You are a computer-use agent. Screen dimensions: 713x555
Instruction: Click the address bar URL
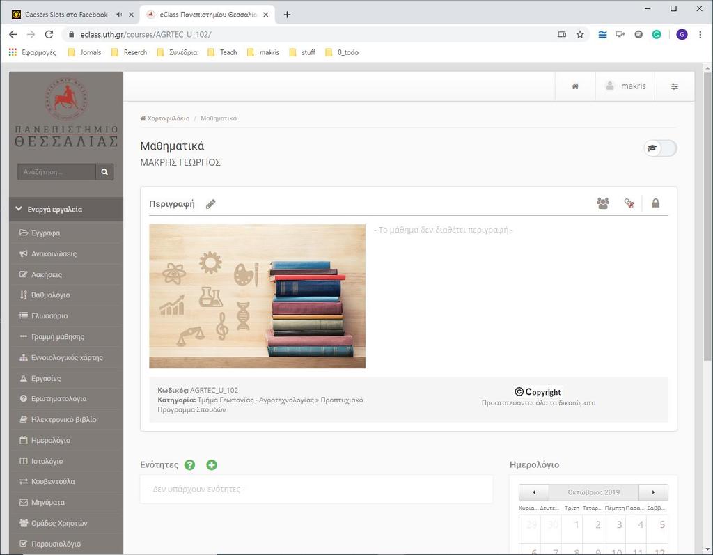(146, 35)
